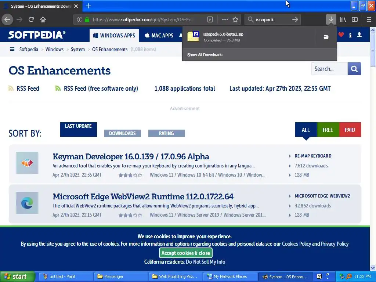The width and height of the screenshot is (376, 282).
Task: Open a new browser tab
Action: point(88,6)
